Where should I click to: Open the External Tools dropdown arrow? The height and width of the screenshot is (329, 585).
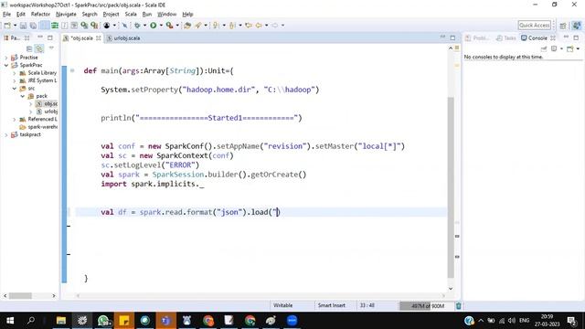pyautogui.click(x=177, y=26)
